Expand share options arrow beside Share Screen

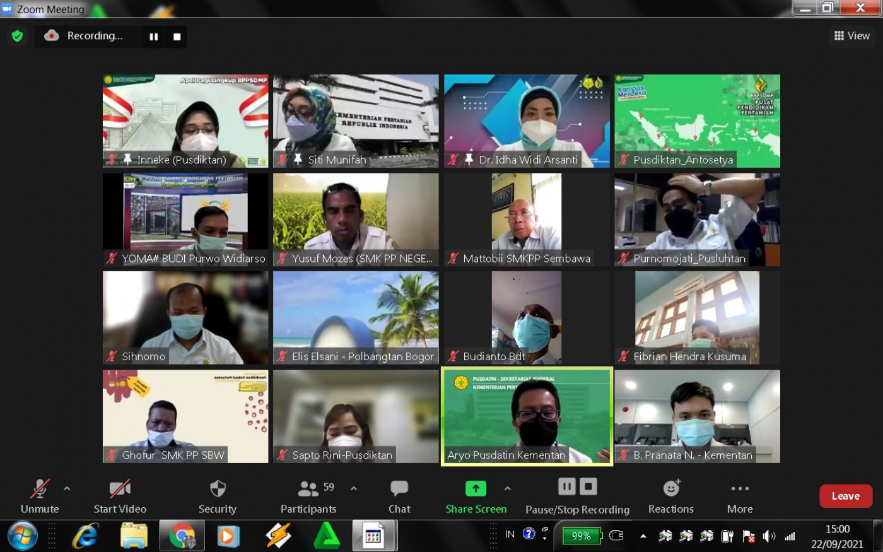pyautogui.click(x=508, y=488)
